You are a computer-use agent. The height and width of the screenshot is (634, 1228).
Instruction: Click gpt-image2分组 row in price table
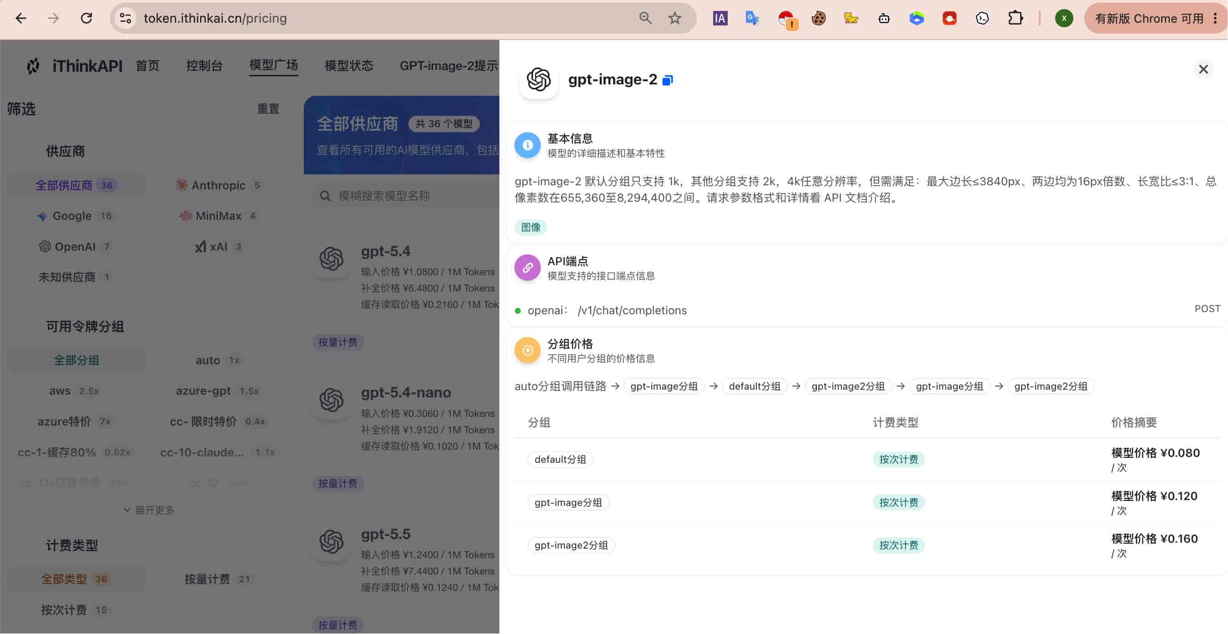pos(868,545)
